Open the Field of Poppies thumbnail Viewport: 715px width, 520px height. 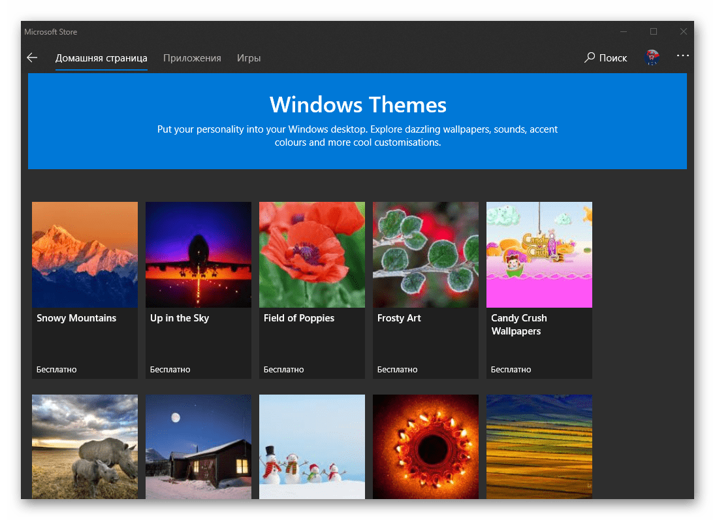coord(312,255)
